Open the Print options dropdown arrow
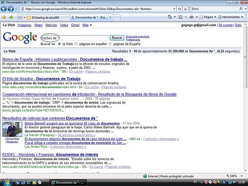The height and width of the screenshot is (186, 248). coord(197,17)
